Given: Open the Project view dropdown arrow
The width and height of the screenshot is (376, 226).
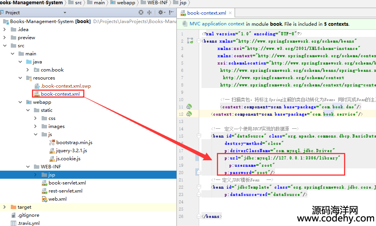Looking at the screenshot, I should coord(65,13).
